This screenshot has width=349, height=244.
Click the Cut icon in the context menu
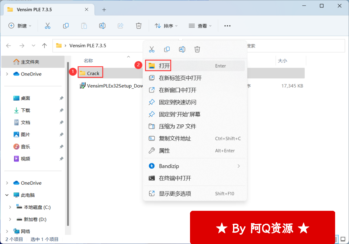point(152,49)
